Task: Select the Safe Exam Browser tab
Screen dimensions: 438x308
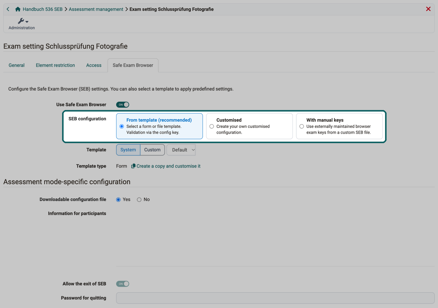Action: pos(133,65)
